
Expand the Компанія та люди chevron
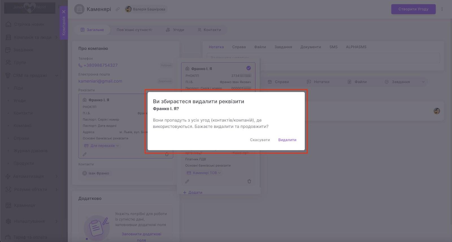(x=56, y=37)
